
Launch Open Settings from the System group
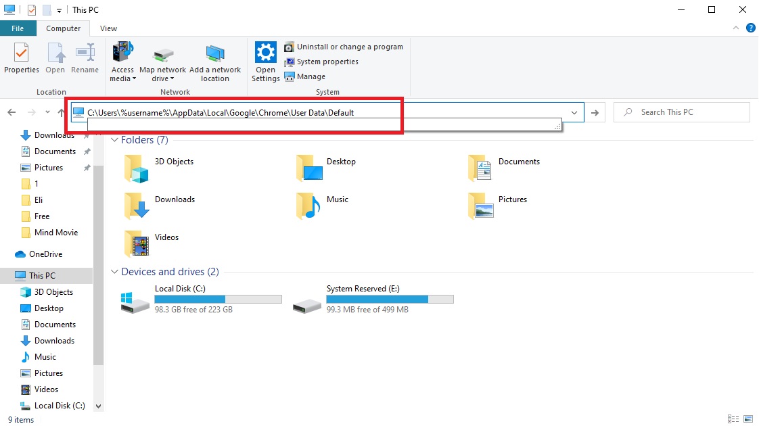click(265, 61)
